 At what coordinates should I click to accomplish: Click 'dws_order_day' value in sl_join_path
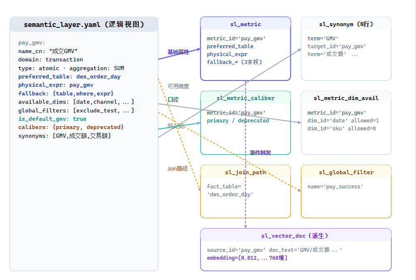[230, 195]
